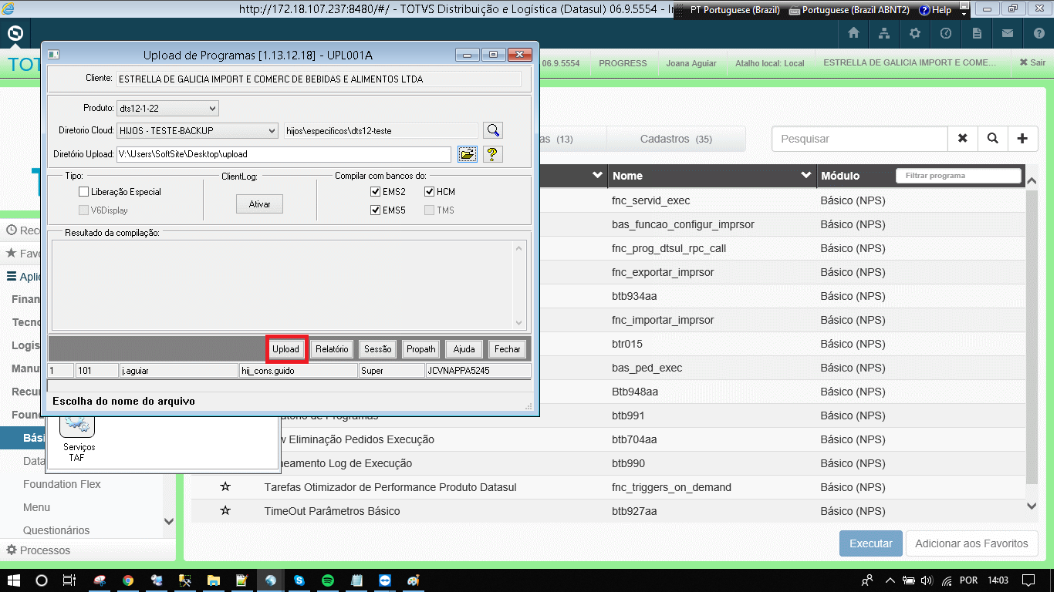Click the TOTVS round logo at top left
This screenshot has height=592, width=1057.
click(x=15, y=34)
